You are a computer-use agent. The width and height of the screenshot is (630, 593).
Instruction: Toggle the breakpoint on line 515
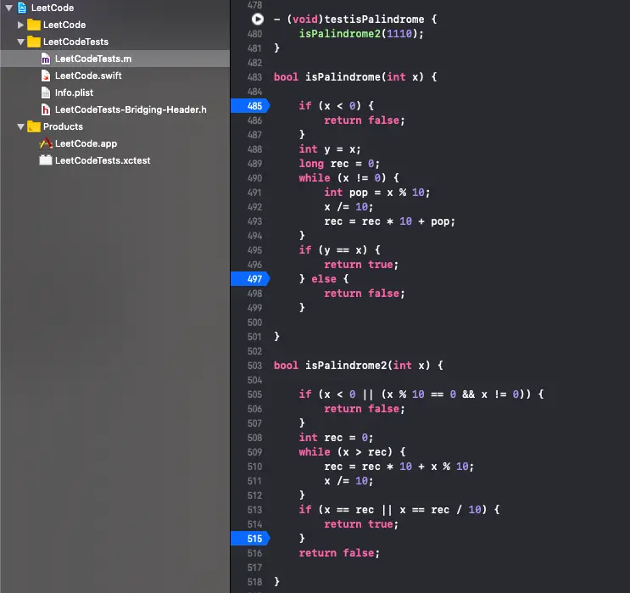click(250, 539)
